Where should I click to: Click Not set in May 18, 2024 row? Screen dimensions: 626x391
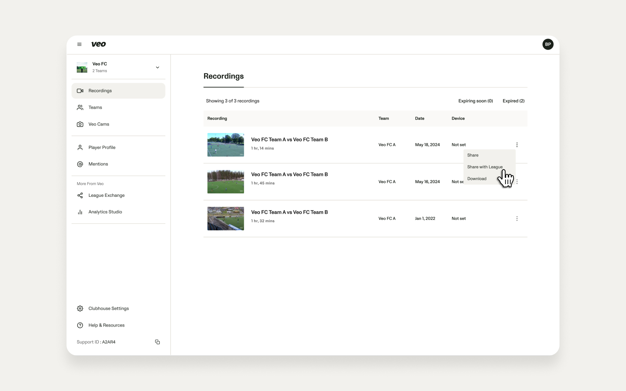click(459, 145)
